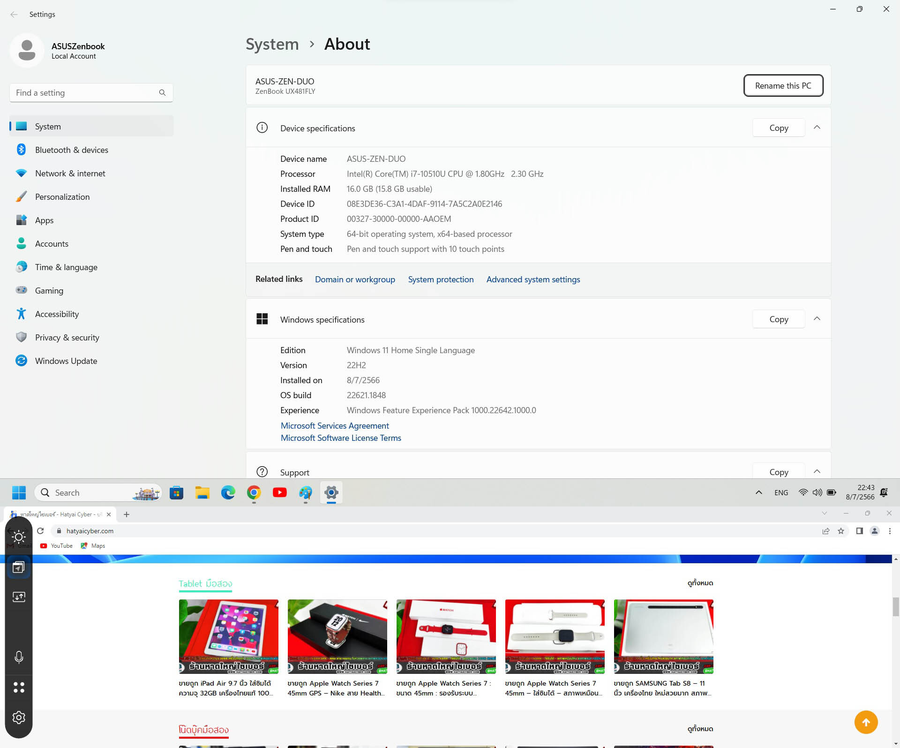
Task: Copy the Windows specifications
Action: click(779, 319)
